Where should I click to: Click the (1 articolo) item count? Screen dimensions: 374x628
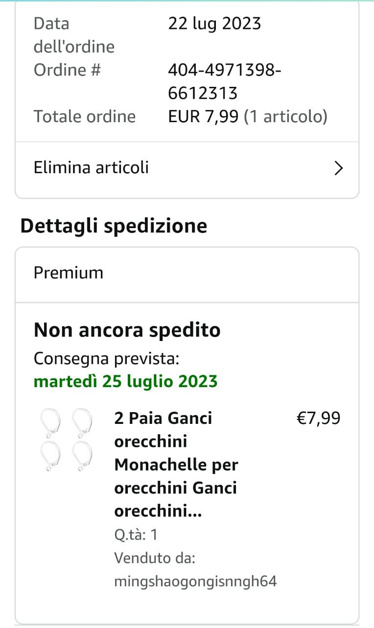pos(285,116)
